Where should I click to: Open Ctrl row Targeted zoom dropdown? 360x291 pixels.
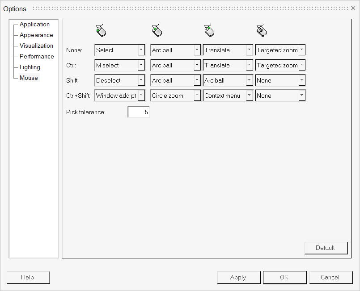point(280,65)
